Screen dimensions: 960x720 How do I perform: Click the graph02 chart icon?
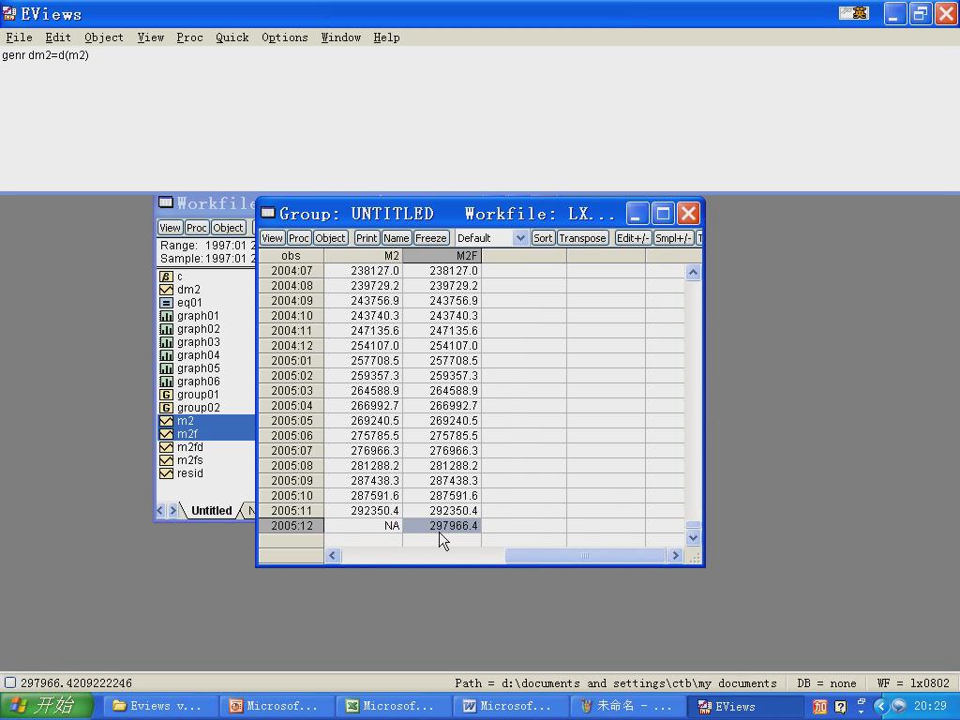tap(166, 329)
